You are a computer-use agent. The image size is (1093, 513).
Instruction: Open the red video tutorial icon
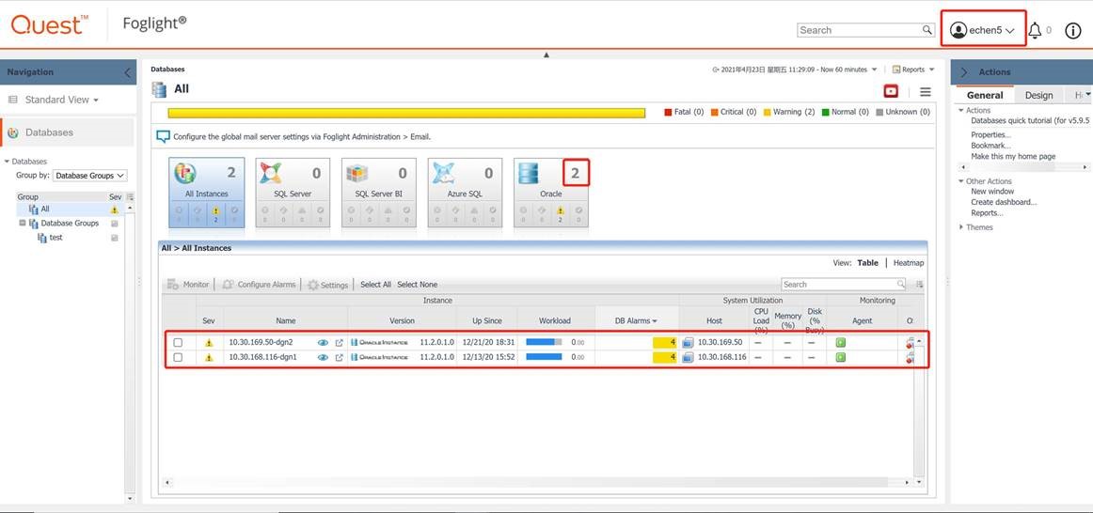[891, 91]
